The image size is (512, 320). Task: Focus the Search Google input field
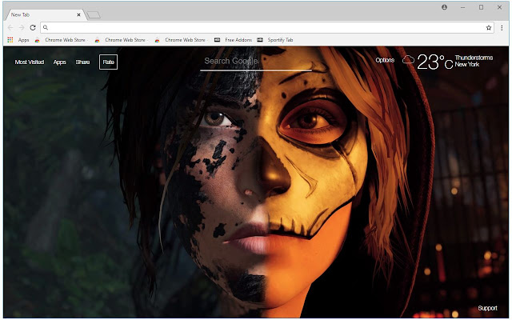tap(256, 62)
